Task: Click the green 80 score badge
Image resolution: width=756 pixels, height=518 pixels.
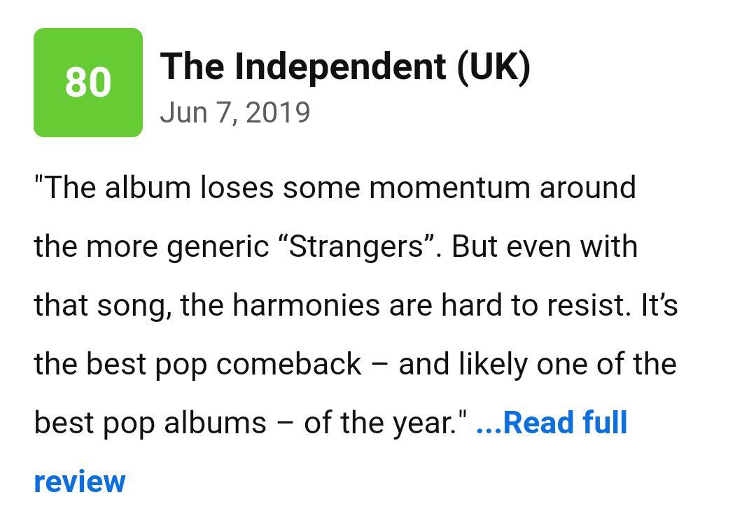Action: coord(88,83)
